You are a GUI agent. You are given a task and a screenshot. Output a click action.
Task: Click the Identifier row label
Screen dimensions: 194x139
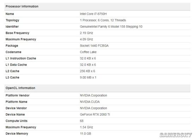12,26
